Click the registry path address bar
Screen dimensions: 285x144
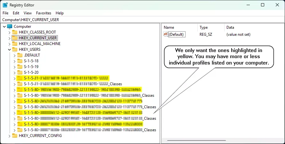pos(143,19)
